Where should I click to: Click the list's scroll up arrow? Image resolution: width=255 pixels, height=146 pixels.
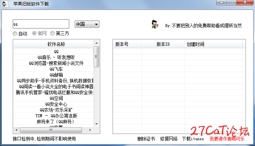click(x=97, y=43)
